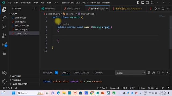Click Go Live in status bar
Viewport: 172px width, 96px height.
point(153,88)
